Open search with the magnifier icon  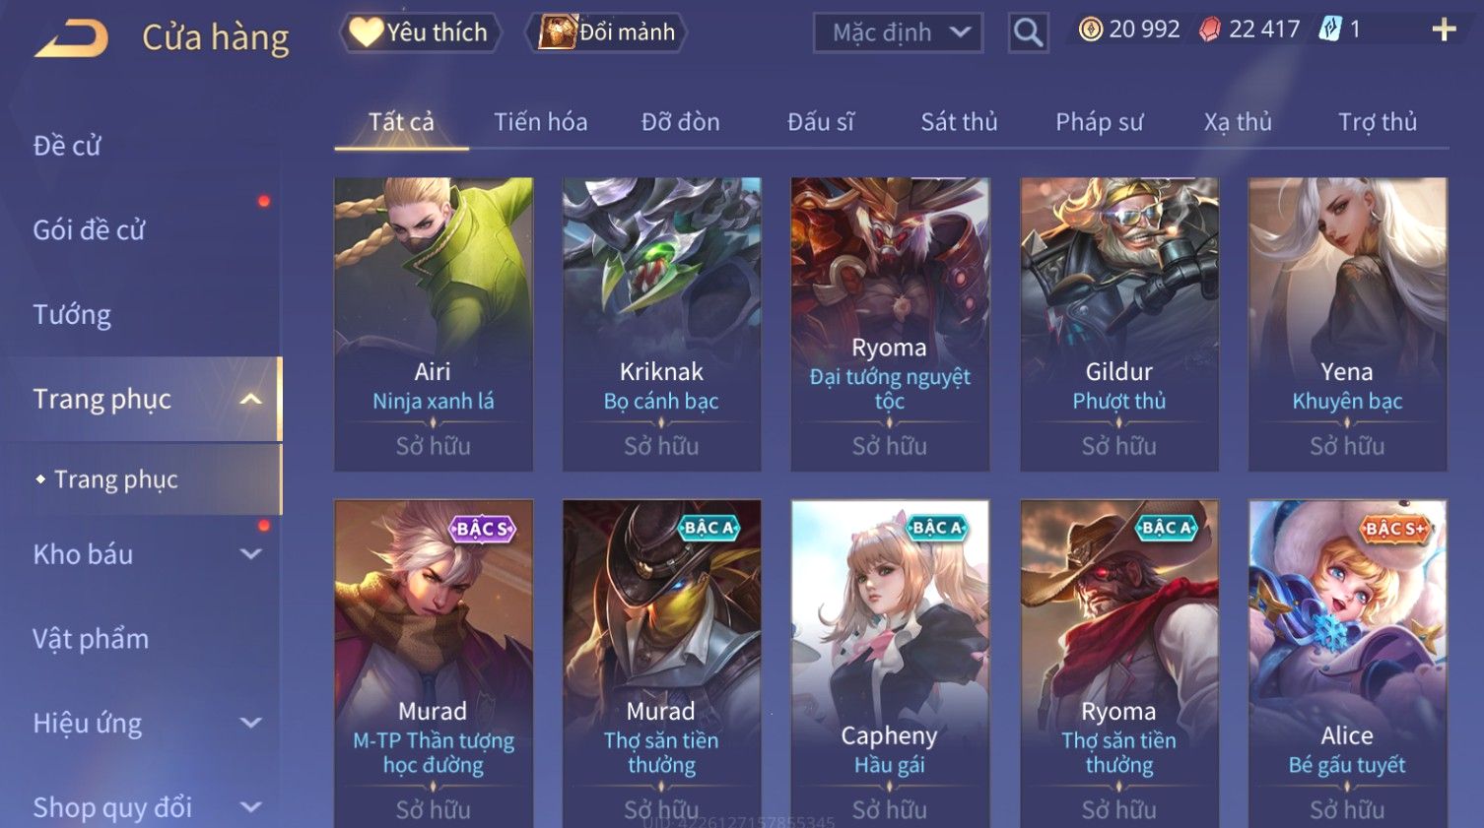point(1028,33)
